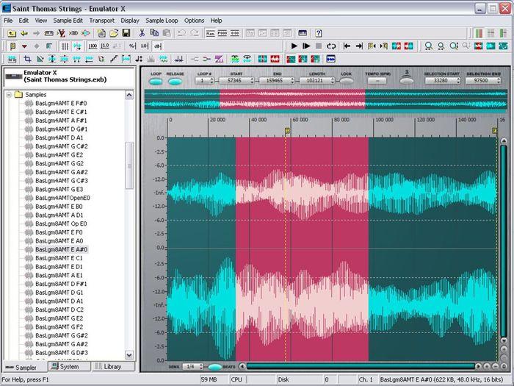Click the up-one-level folder icon
The height and width of the screenshot is (386, 514).
(12, 33)
